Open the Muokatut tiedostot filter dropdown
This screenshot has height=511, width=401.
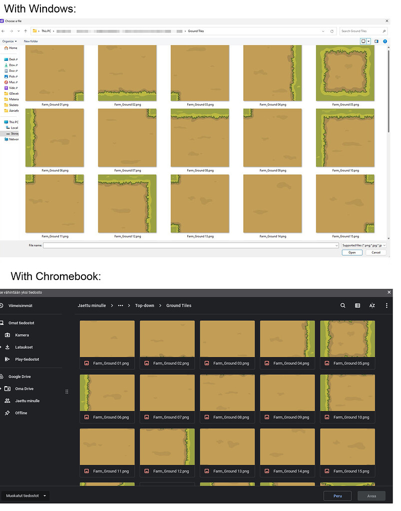point(25,496)
